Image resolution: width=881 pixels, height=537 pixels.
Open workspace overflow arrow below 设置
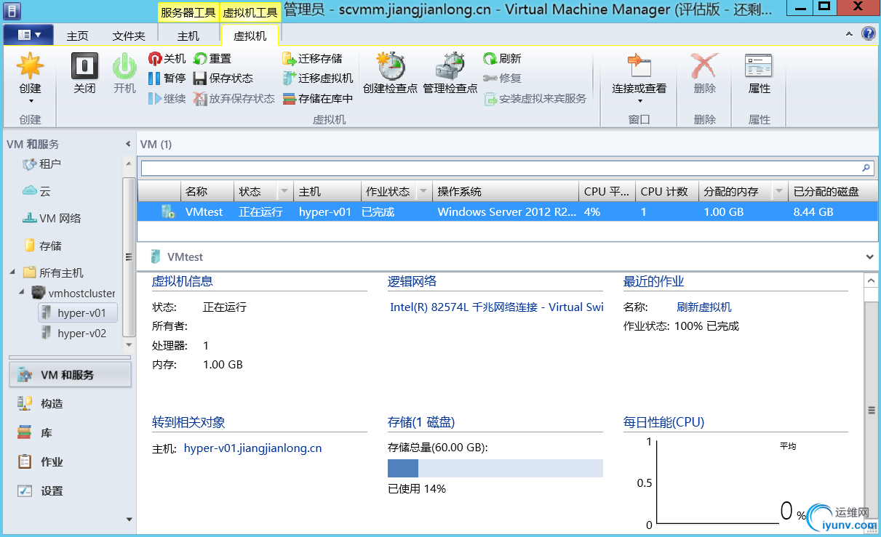pyautogui.click(x=129, y=520)
